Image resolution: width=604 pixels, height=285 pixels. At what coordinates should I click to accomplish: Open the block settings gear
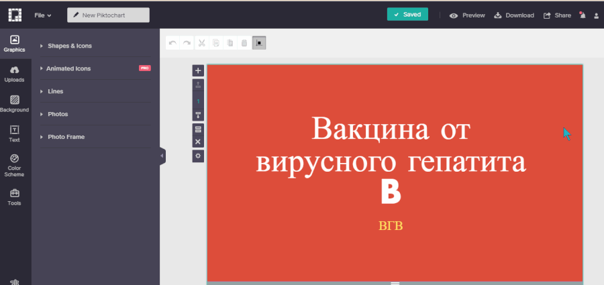198,156
